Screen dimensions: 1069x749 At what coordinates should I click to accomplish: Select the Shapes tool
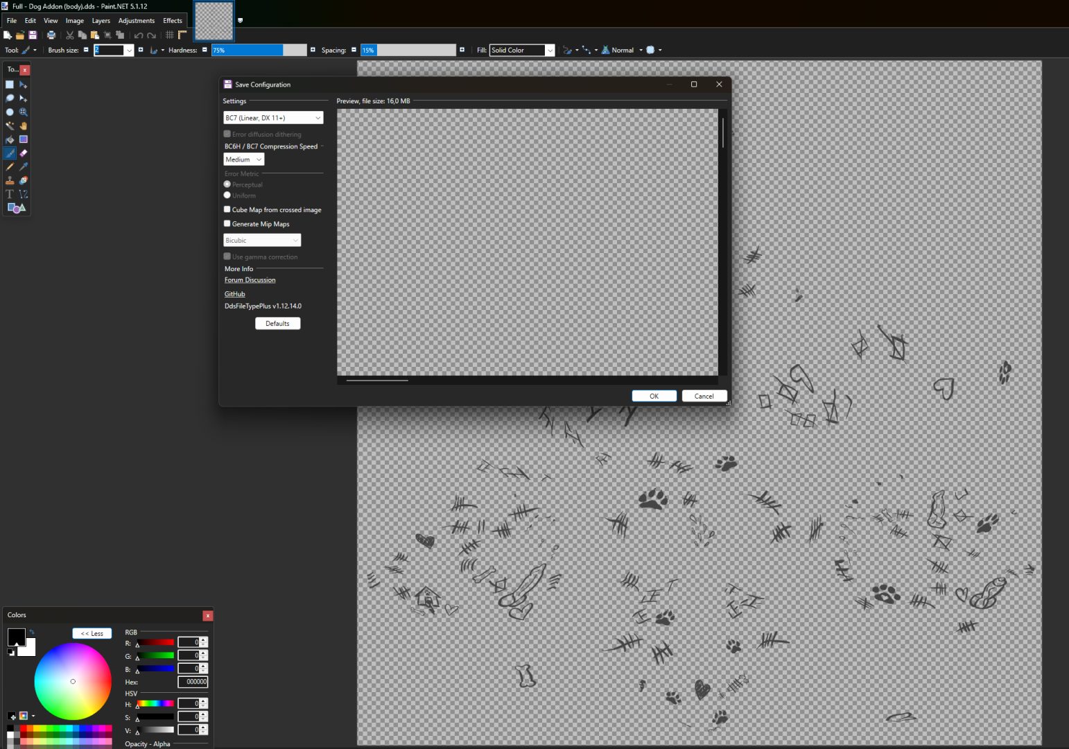[x=16, y=208]
